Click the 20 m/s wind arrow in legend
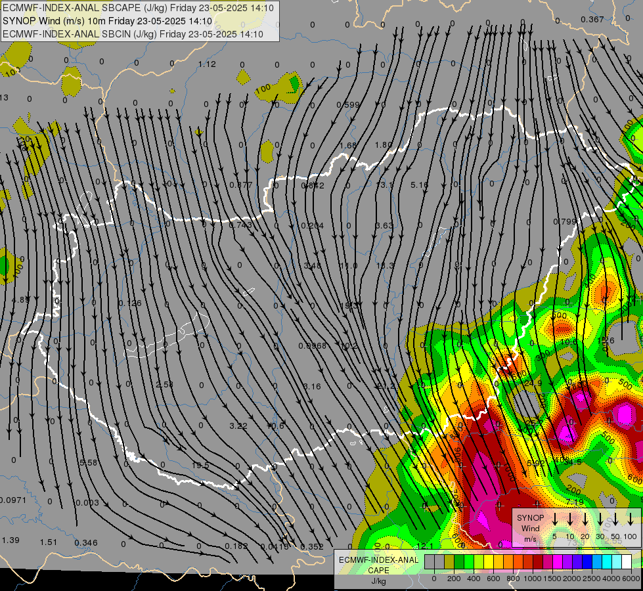This screenshot has width=643, height=591. point(585,519)
